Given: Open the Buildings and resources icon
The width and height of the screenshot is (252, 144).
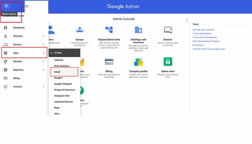Looking at the screenshot, I should pos(138,30).
